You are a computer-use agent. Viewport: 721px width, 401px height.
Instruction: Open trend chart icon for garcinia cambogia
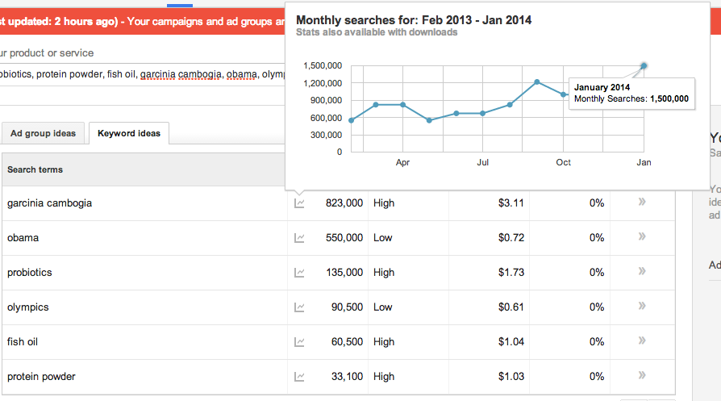click(x=299, y=203)
